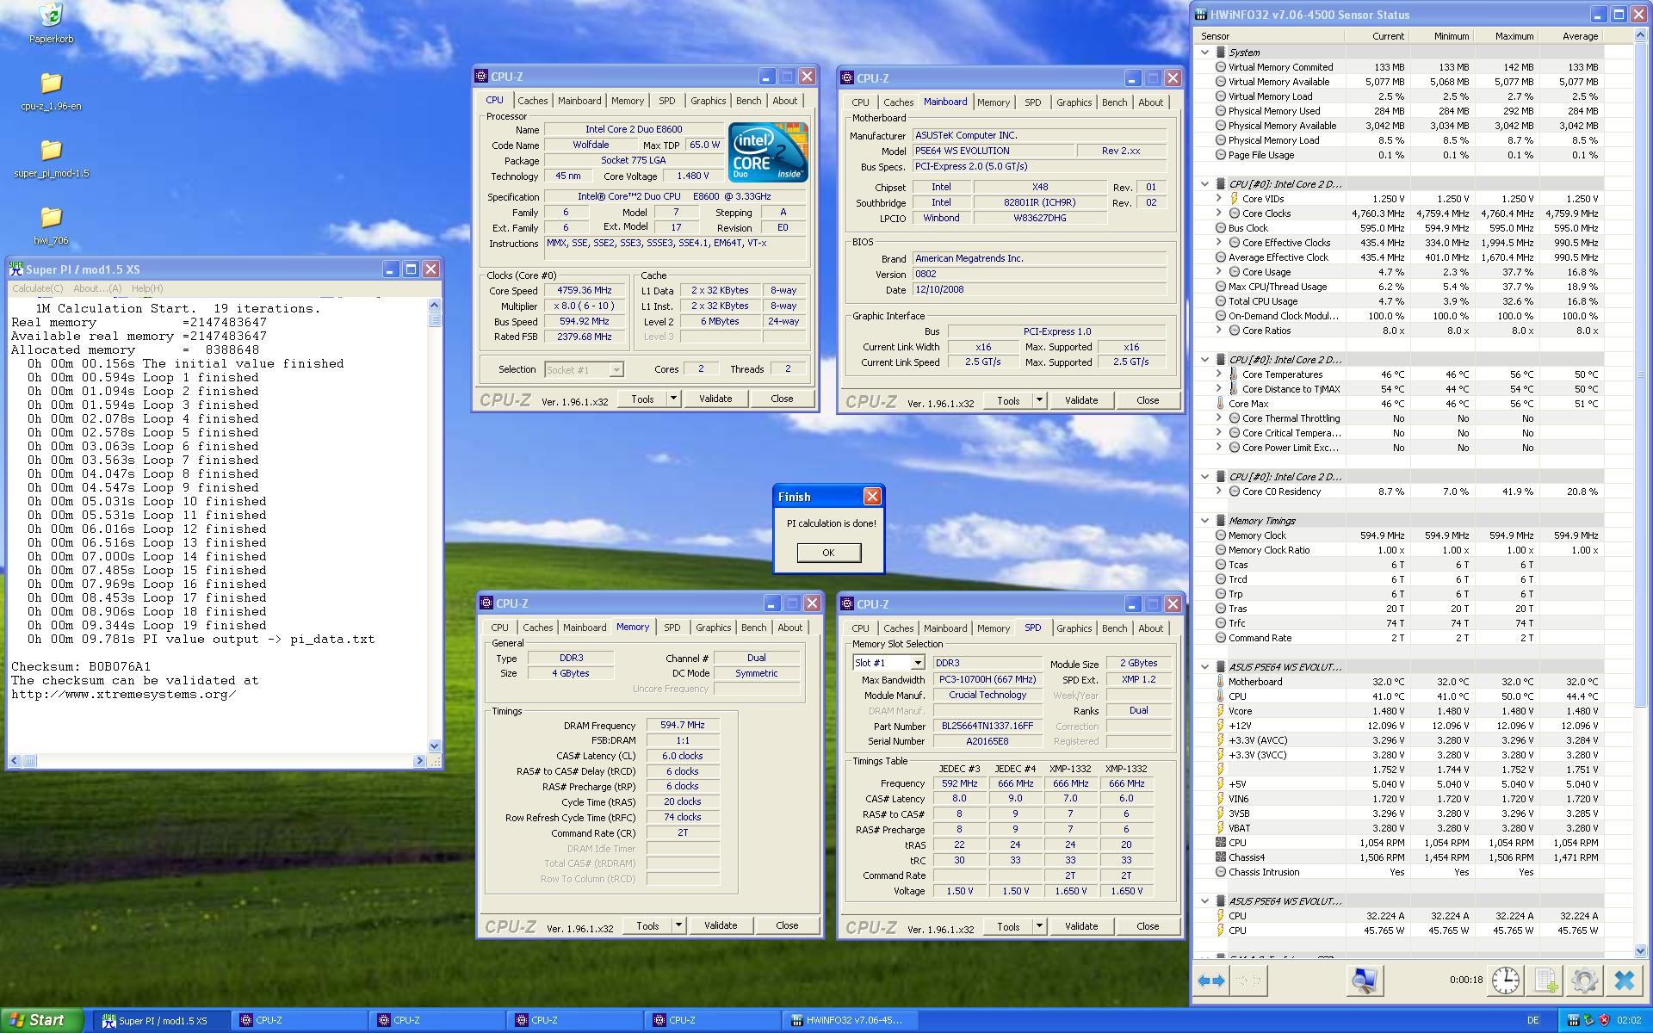Click Validate in CPU-Z CPU window
Image resolution: width=1653 pixels, height=1033 pixels.
coord(715,399)
